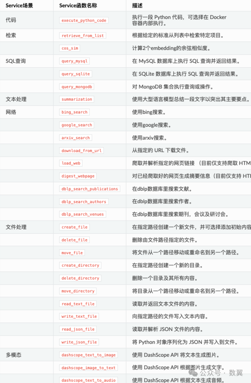Click the dashscope_text_to_audio function name
The image size is (251, 383).
click(88, 380)
